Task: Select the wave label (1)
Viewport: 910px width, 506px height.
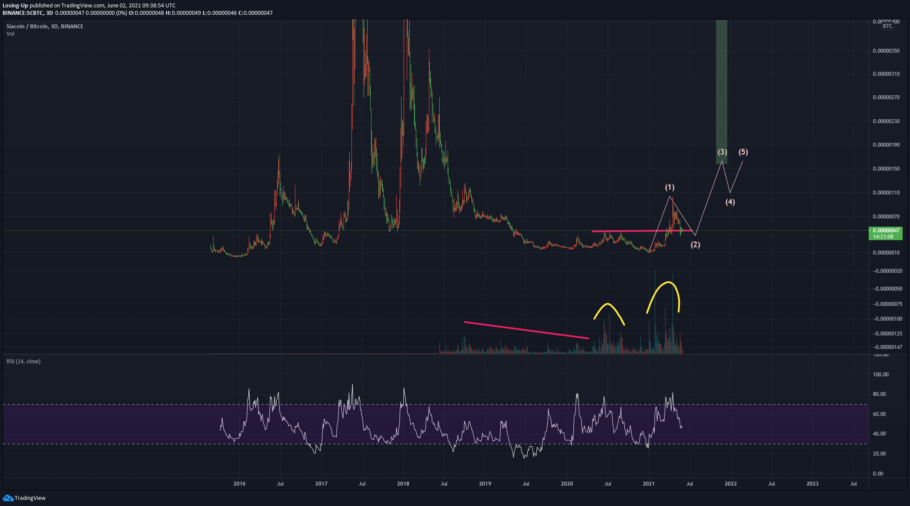Action: [x=669, y=187]
